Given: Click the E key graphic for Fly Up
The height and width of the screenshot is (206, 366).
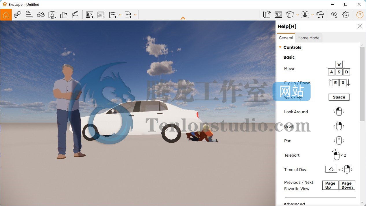Looking at the screenshot, I should [x=335, y=83].
